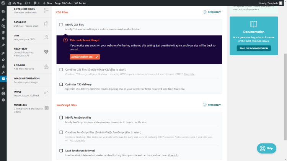
Task: Open the New content menu
Action: pos(47,3)
